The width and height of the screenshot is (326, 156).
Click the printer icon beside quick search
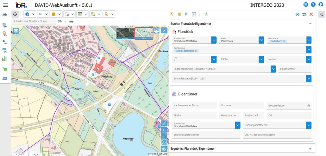[x=71, y=21]
